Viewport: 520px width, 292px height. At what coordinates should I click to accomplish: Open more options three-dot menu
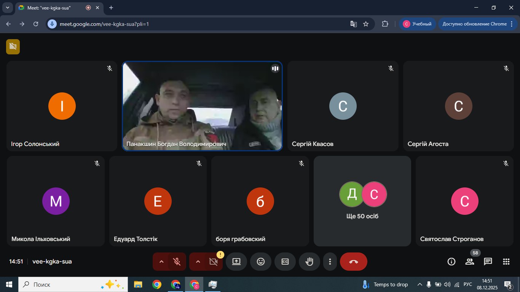(330, 262)
